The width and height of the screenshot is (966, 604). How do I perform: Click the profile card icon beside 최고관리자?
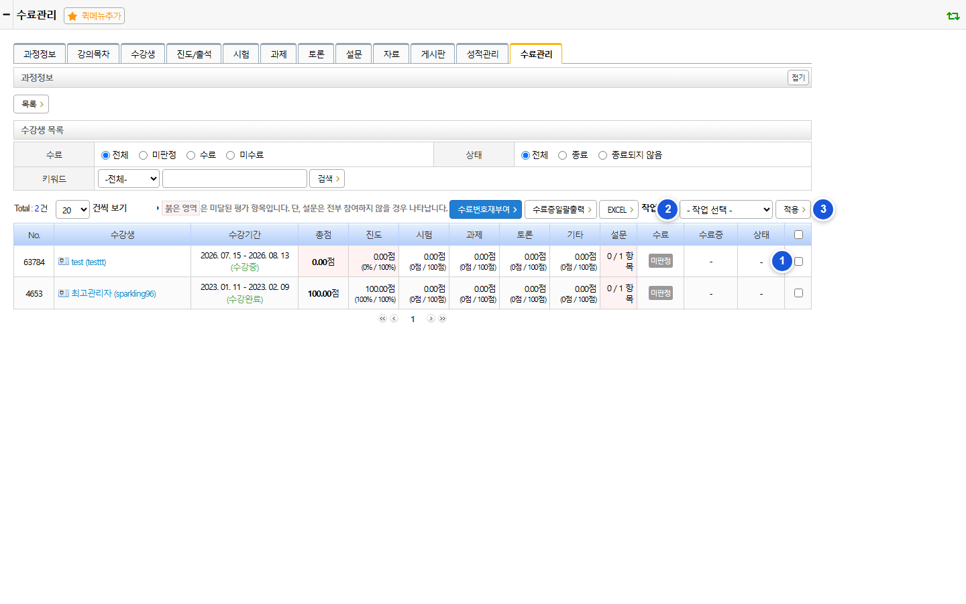(64, 293)
